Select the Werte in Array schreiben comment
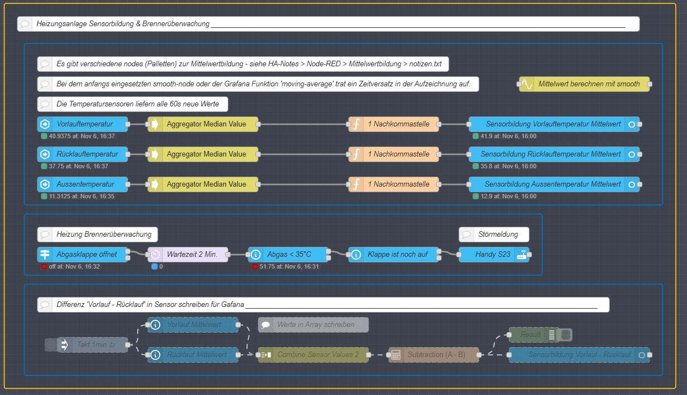Screen dimensions: 687x395 point(313,325)
